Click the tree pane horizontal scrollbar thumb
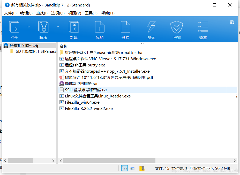240x175 pixels. 20,161
